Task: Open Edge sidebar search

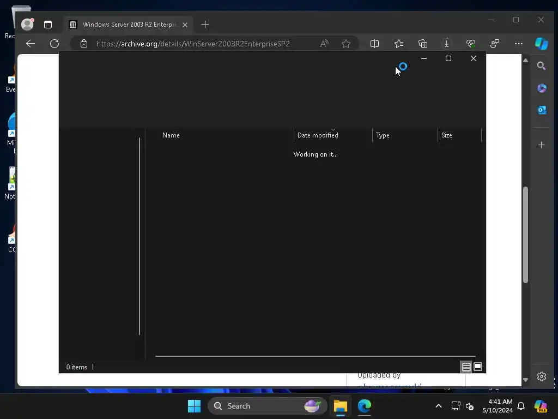Action: 541,66
